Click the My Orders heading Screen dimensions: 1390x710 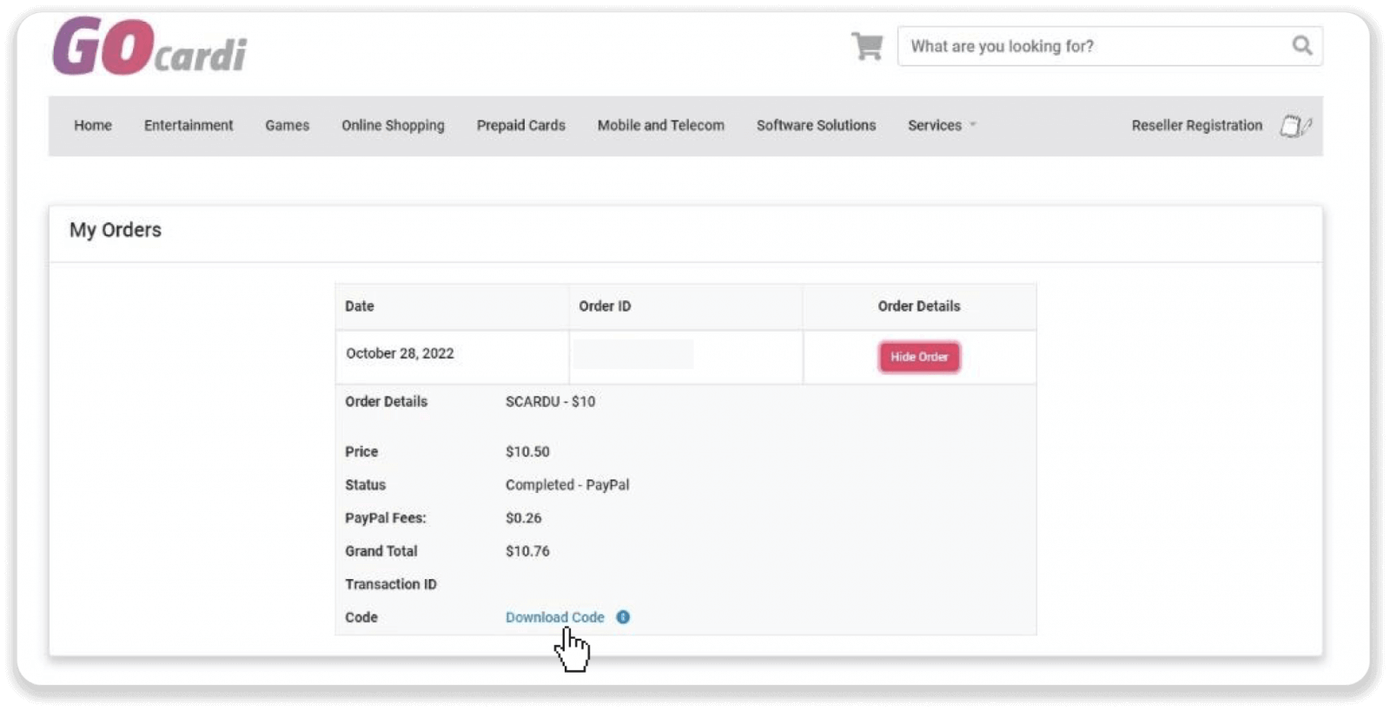pyautogui.click(x=116, y=230)
